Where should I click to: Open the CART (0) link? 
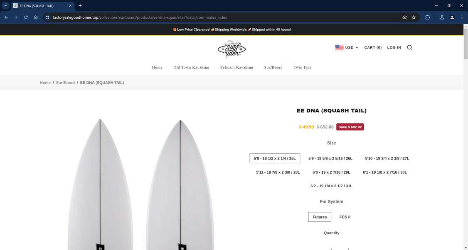tap(373, 47)
